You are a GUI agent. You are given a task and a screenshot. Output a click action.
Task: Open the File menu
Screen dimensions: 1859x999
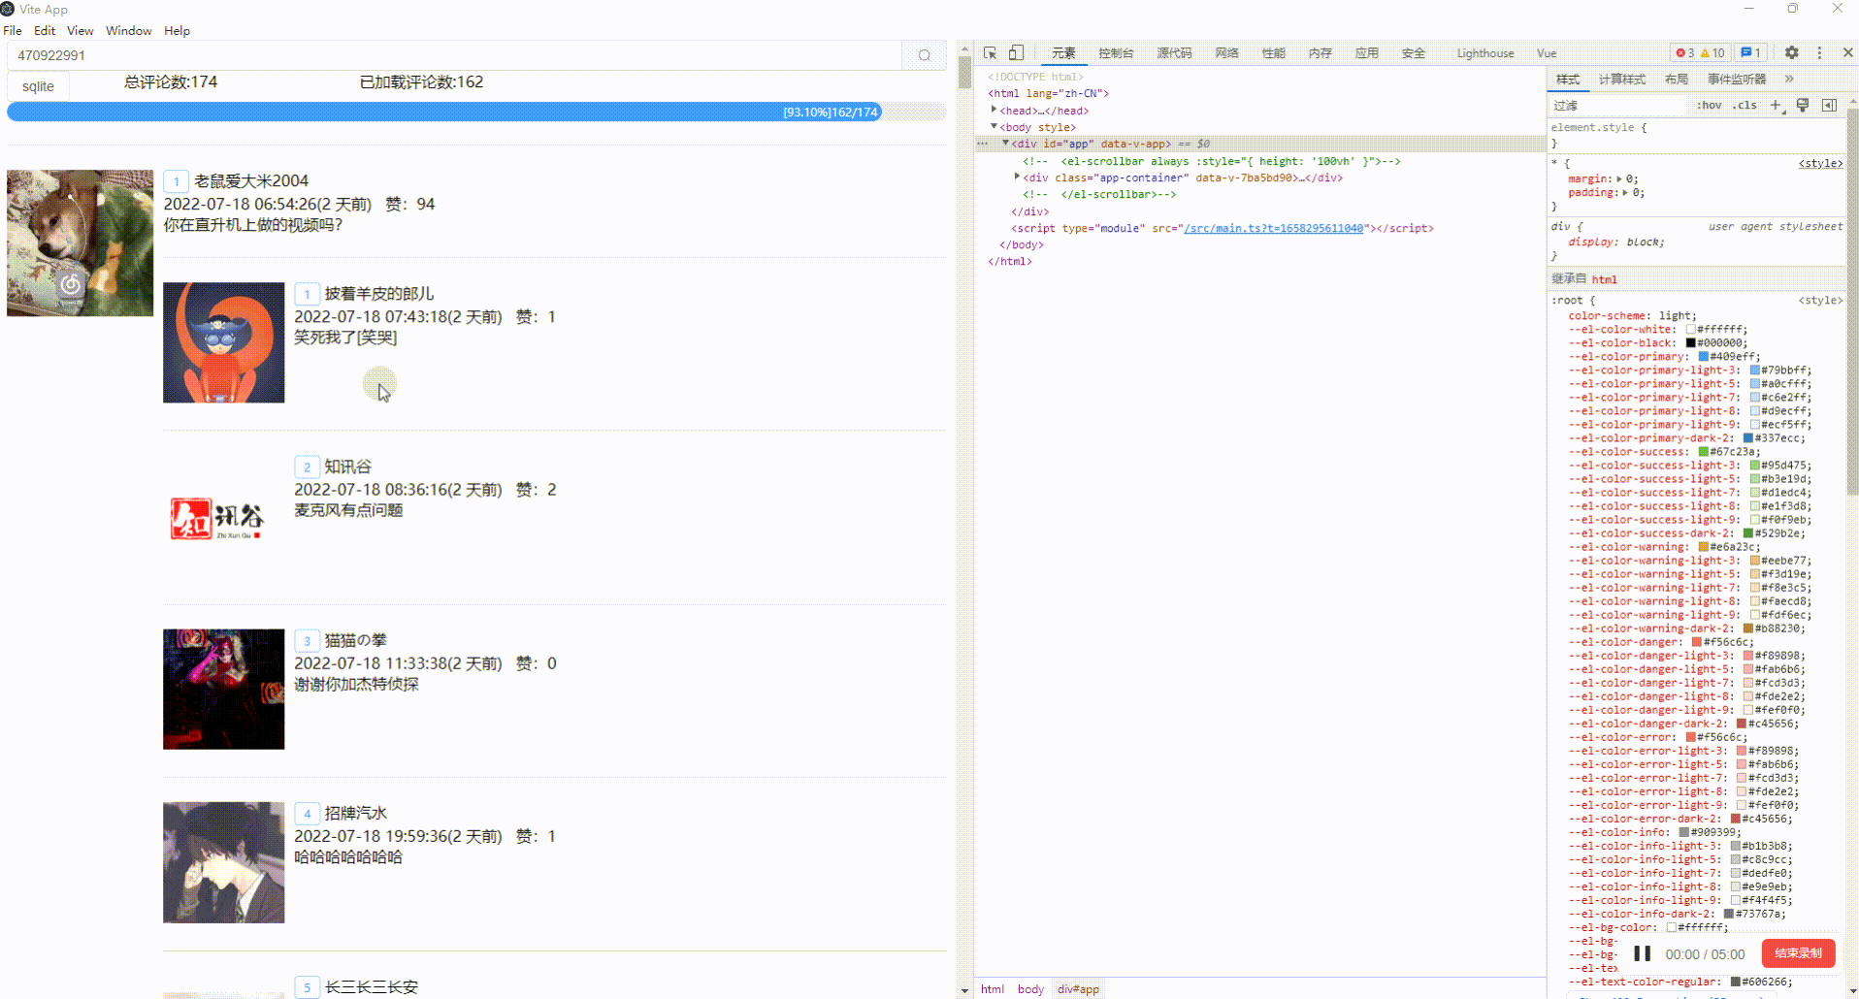[x=13, y=31]
